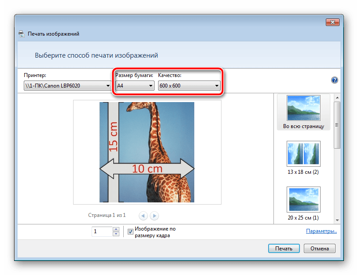
Task: Click the Печать button
Action: [284, 249]
